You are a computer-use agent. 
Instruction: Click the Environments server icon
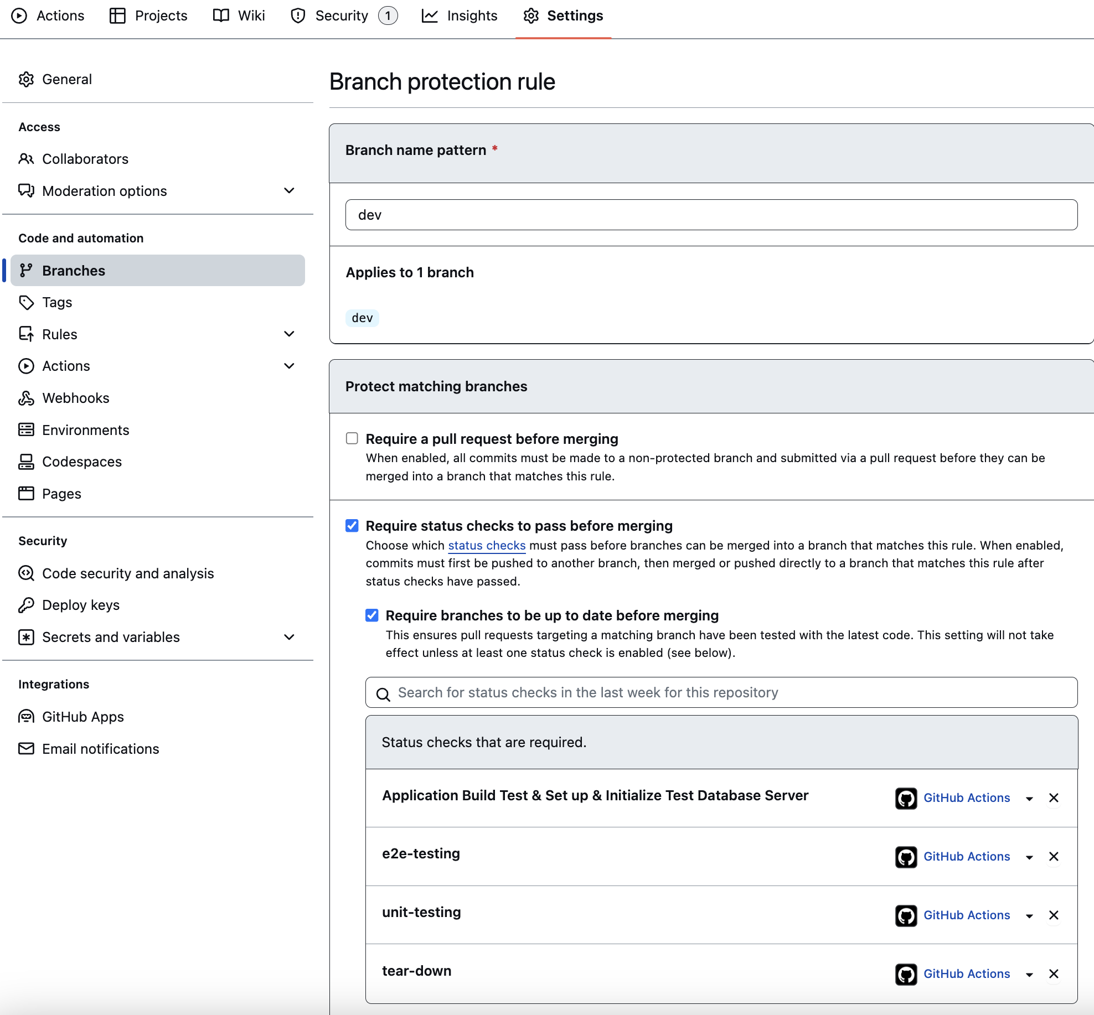click(x=26, y=429)
